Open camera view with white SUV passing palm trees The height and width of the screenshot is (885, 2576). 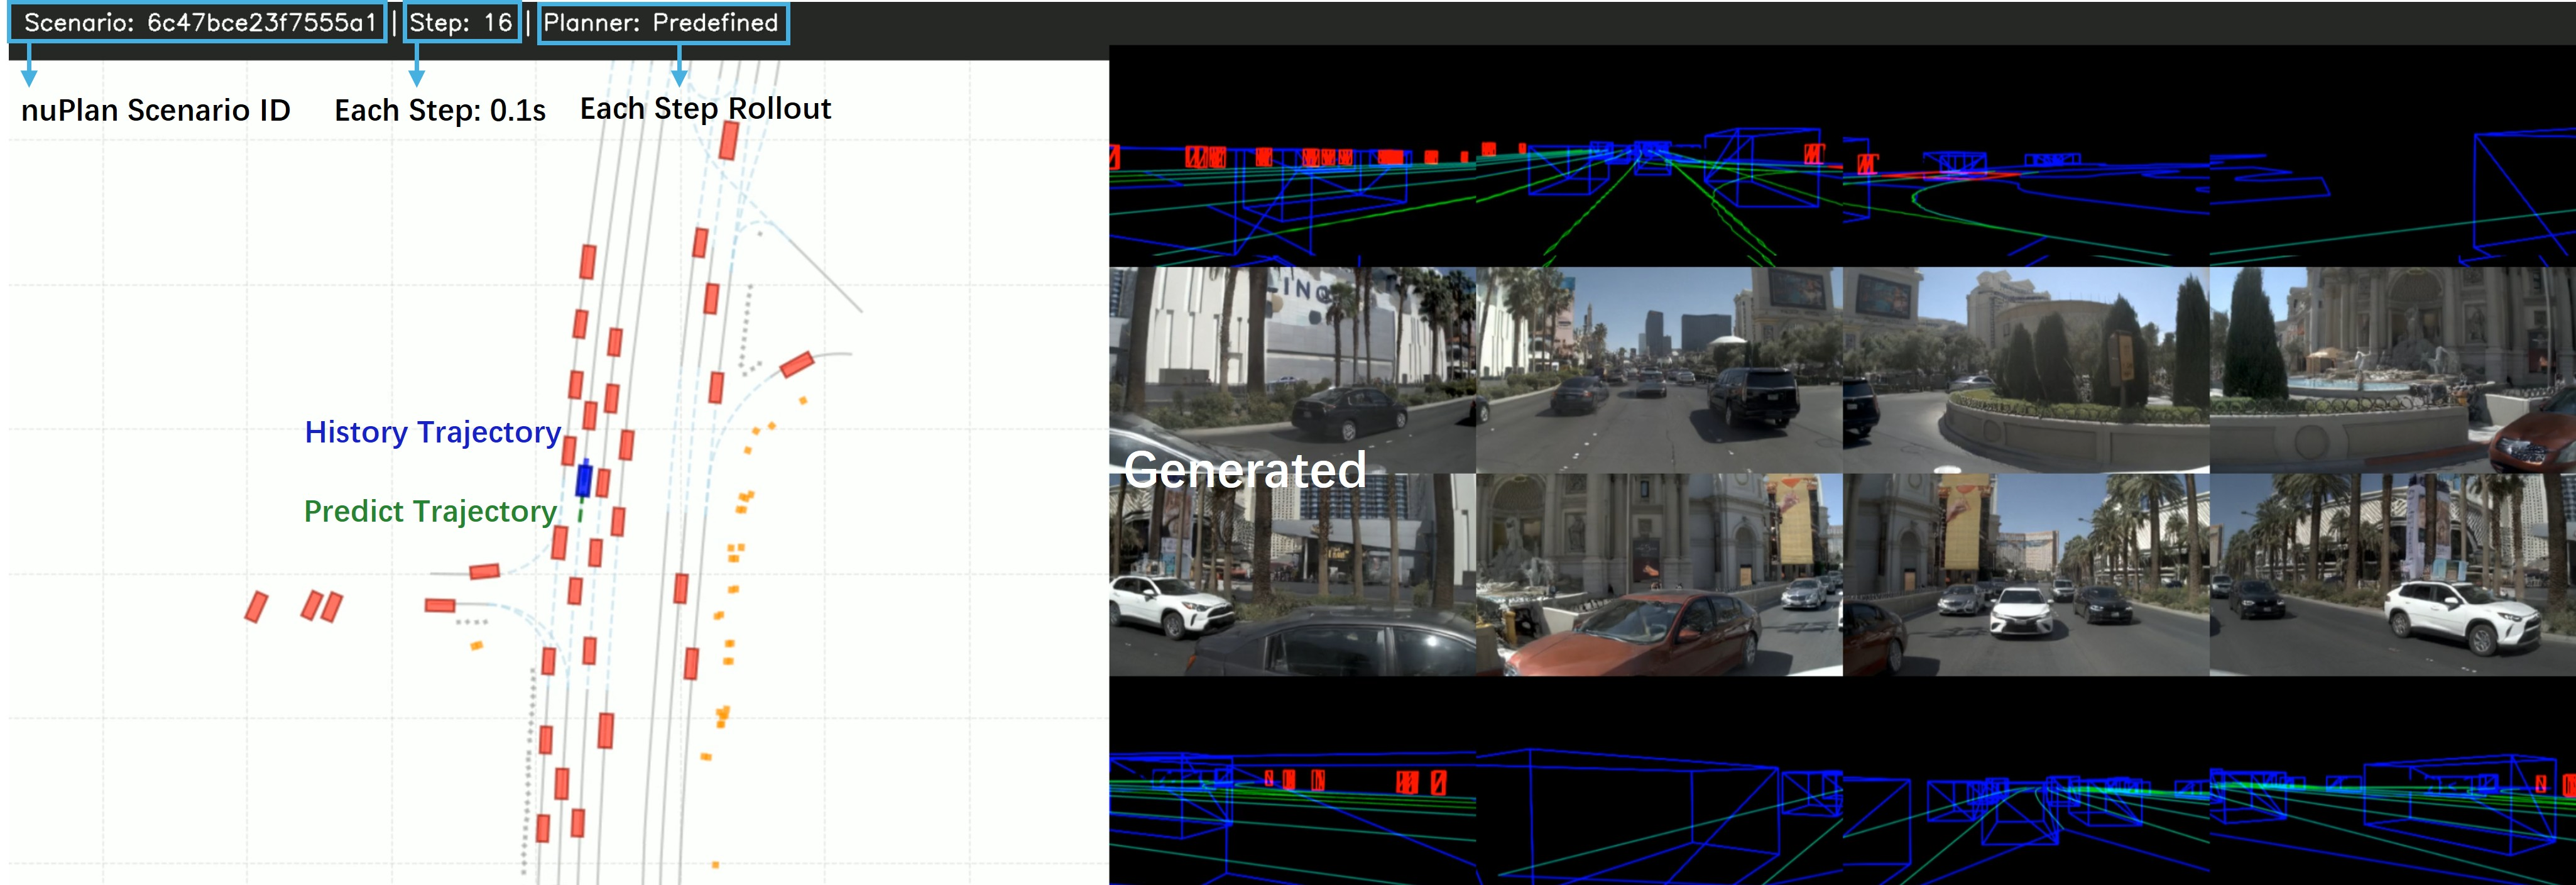point(2393,575)
